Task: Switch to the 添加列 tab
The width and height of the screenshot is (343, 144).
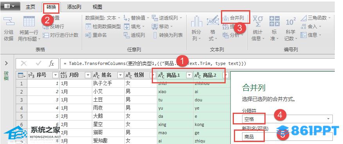Action: [74, 7]
